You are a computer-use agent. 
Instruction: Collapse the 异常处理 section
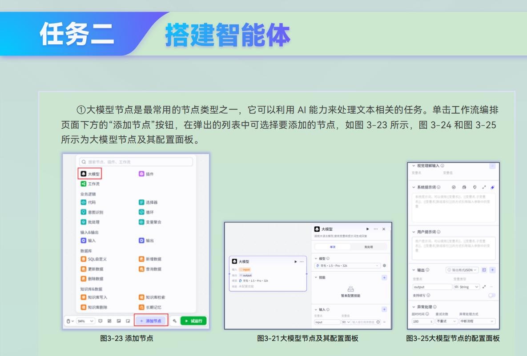pyautogui.click(x=414, y=307)
